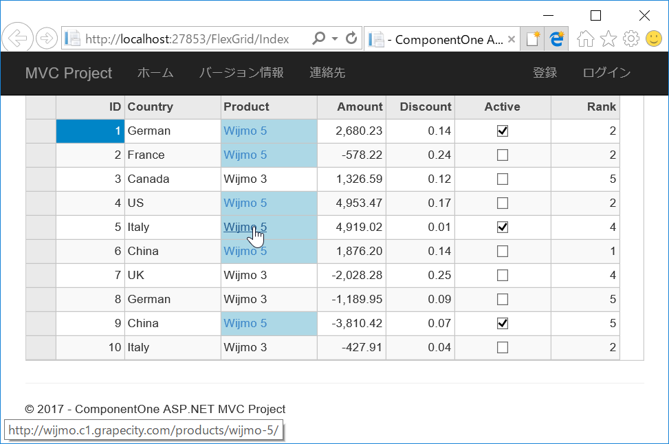
Task: Check Active checkbox in China row 6
Action: coord(503,252)
